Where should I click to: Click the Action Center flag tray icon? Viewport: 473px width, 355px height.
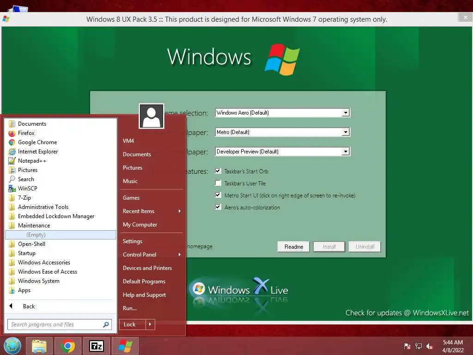pos(407,346)
